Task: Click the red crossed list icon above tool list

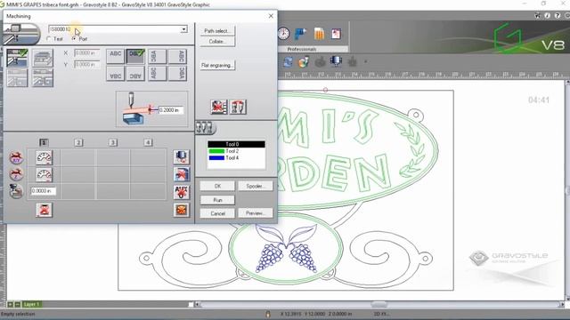Action: point(219,107)
